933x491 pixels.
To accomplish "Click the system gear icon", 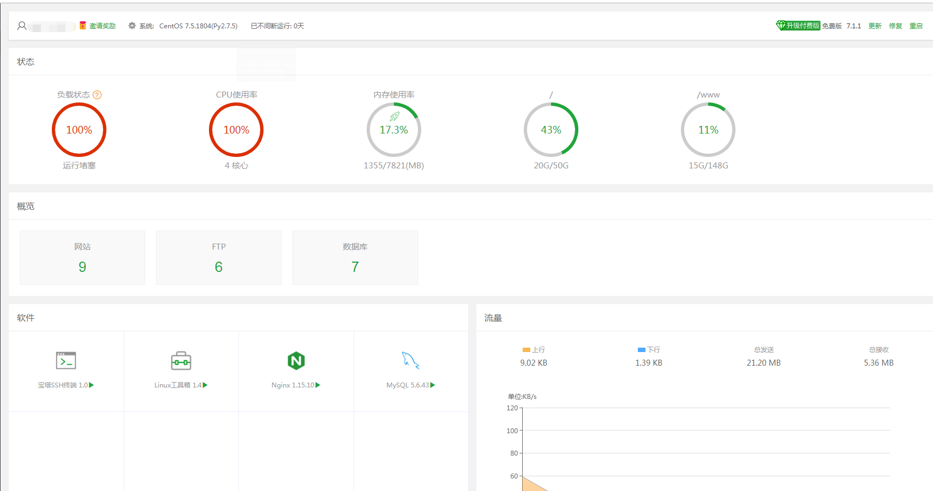I will click(x=132, y=26).
